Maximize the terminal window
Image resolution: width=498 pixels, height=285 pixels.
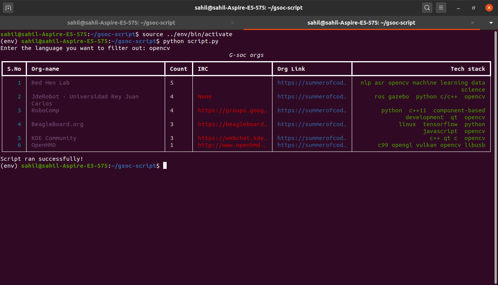point(474,8)
